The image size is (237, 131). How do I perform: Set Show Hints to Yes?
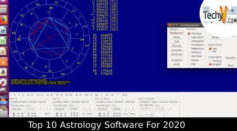210,49
